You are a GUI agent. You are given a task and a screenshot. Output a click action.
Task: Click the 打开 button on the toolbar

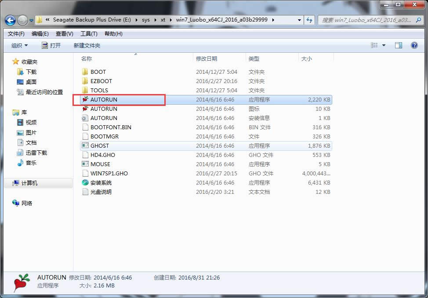[52, 45]
